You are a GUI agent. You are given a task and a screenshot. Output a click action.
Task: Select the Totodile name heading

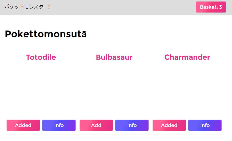tap(41, 57)
